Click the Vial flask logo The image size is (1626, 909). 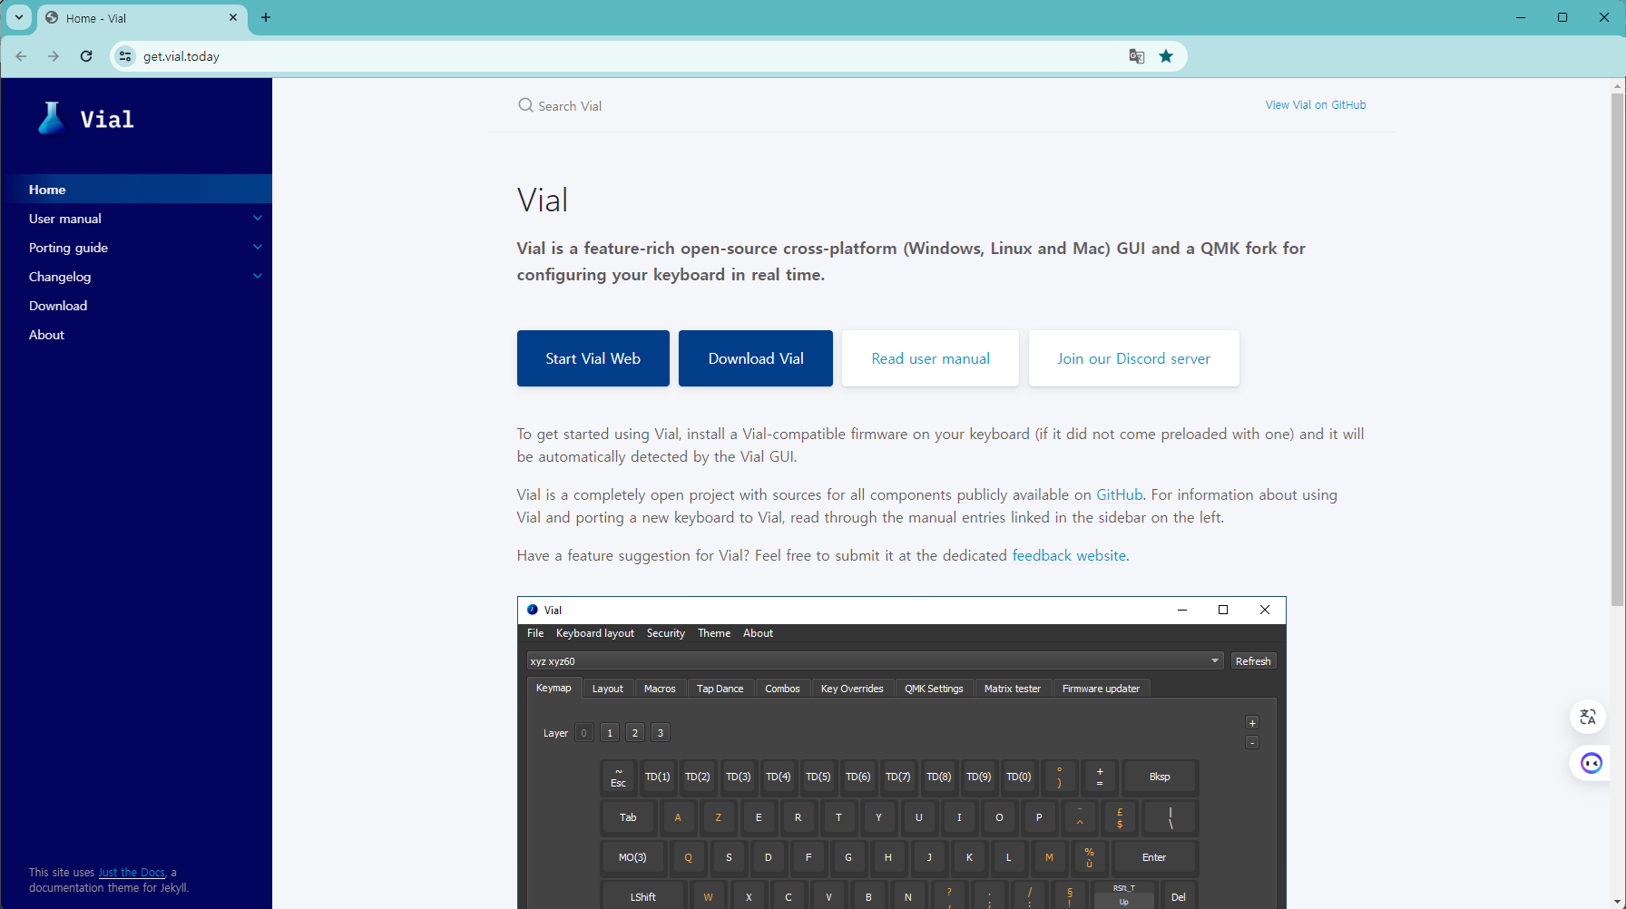click(x=52, y=119)
